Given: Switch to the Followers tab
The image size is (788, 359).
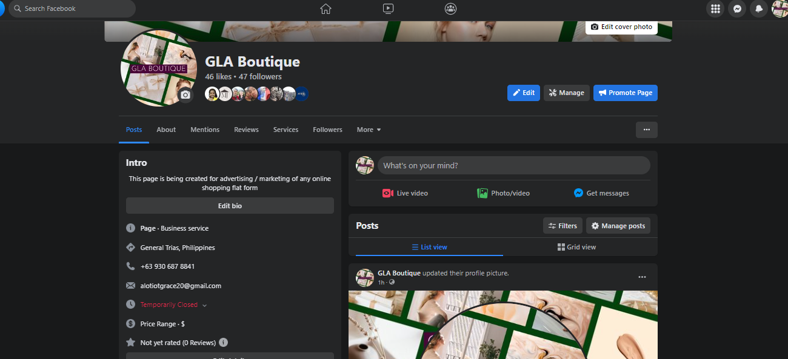Looking at the screenshot, I should [x=327, y=130].
